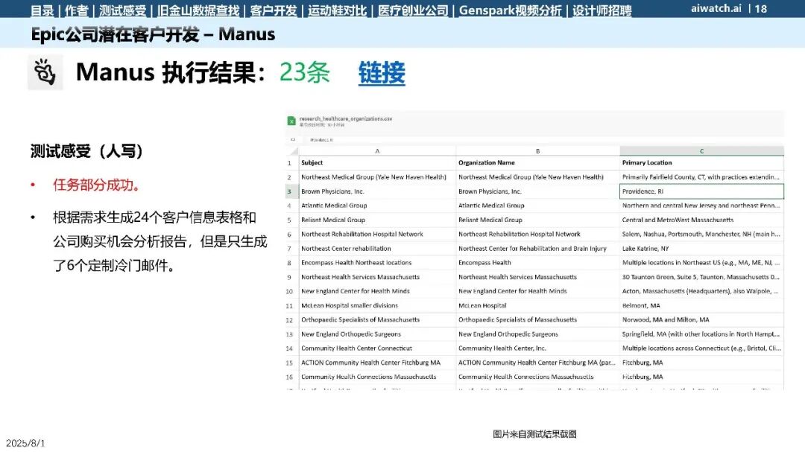Click the research_healthcare_organizations.csv file name

pos(346,118)
